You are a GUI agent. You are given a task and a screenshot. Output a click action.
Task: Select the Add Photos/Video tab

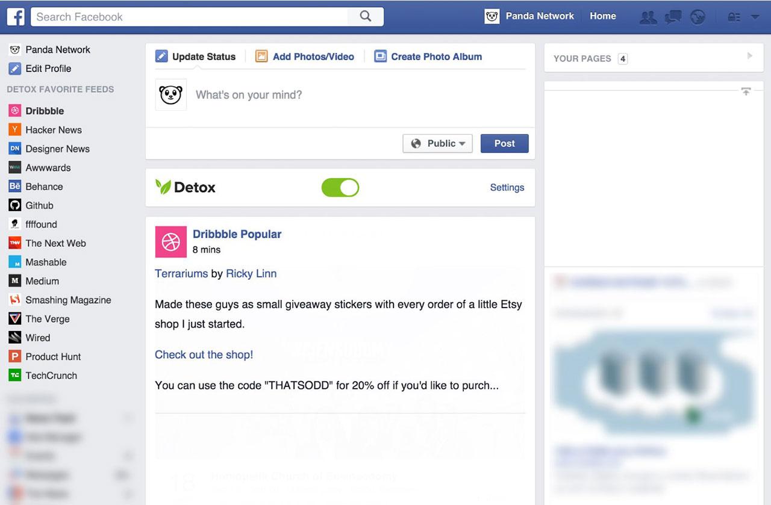(x=305, y=57)
